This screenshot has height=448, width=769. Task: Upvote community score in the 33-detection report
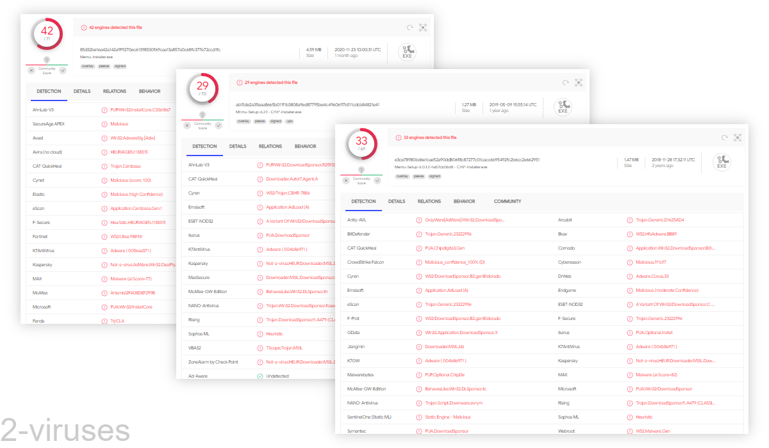click(x=377, y=180)
